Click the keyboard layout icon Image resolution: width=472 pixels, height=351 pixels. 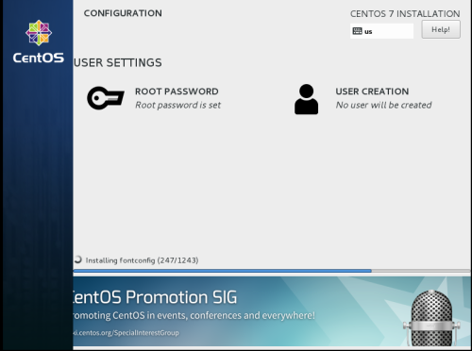(357, 31)
